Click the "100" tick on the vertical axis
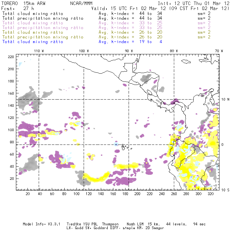This screenshot has width=231, height=231. point(11,130)
